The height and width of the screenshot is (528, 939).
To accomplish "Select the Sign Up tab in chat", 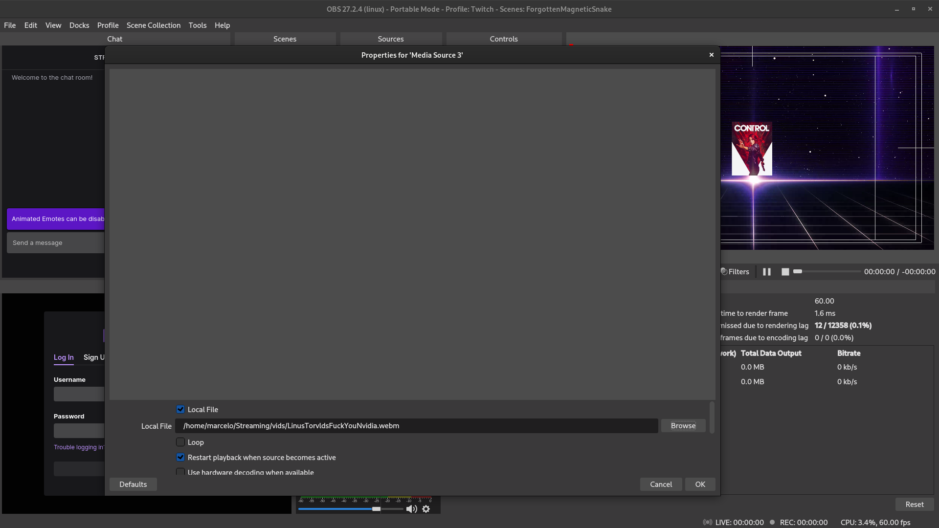I will 93,357.
